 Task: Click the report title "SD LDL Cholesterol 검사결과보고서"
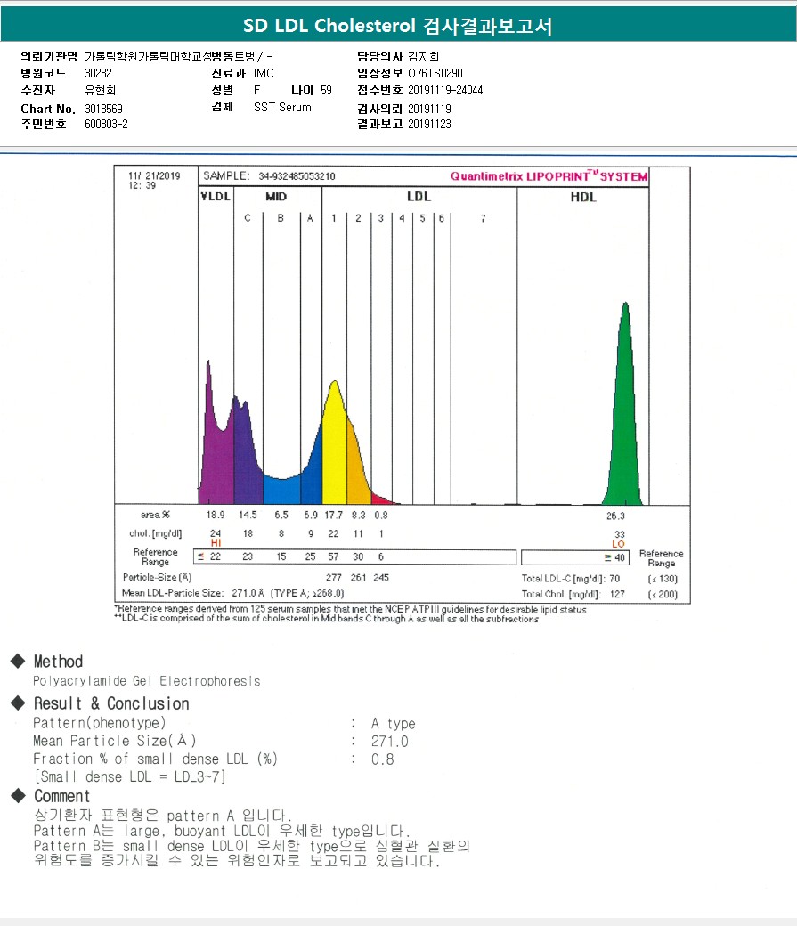pyautogui.click(x=398, y=26)
